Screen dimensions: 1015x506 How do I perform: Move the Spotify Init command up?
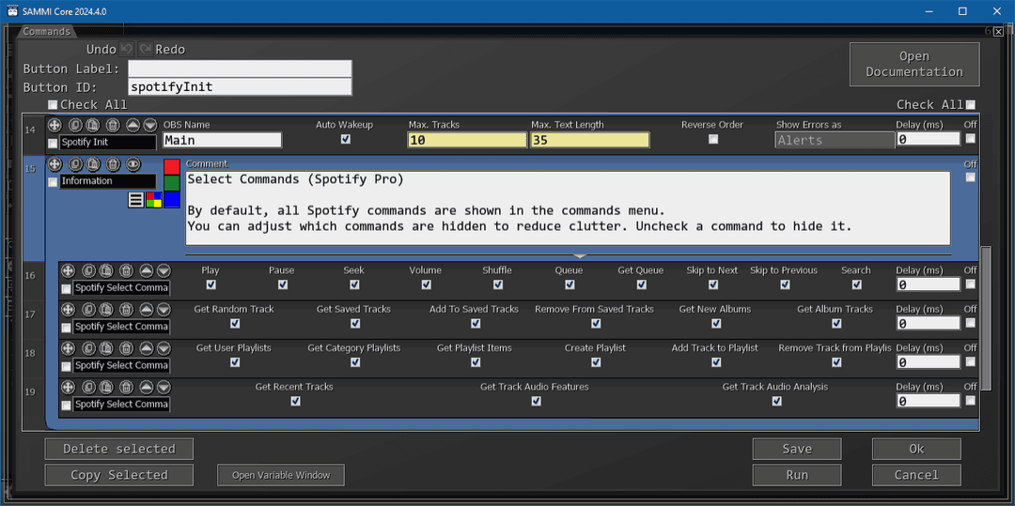click(x=133, y=125)
